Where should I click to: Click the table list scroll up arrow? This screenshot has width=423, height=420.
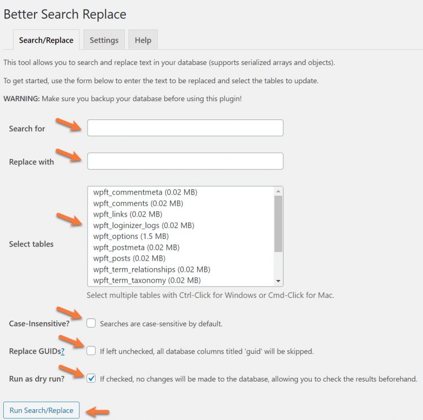pyautogui.click(x=278, y=191)
